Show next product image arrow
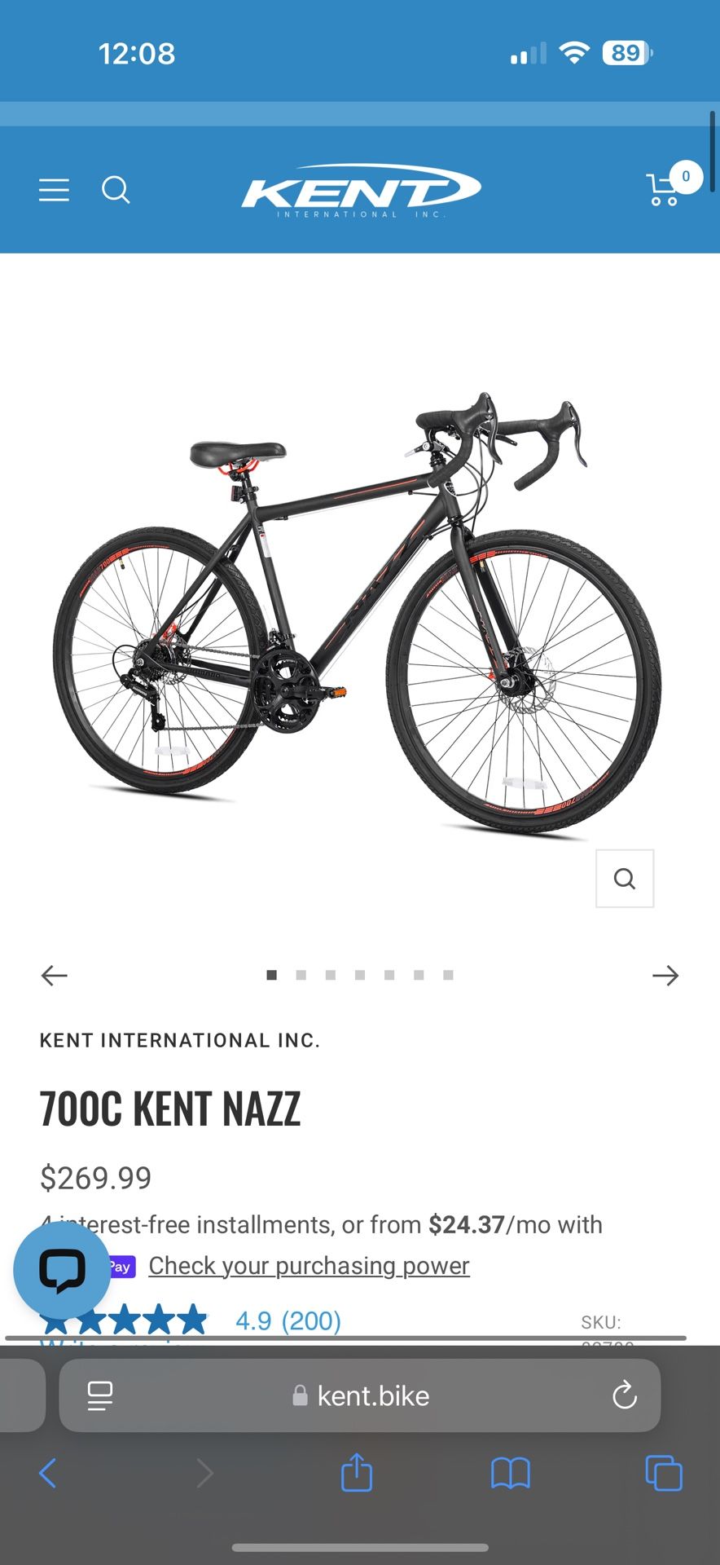 [665, 976]
